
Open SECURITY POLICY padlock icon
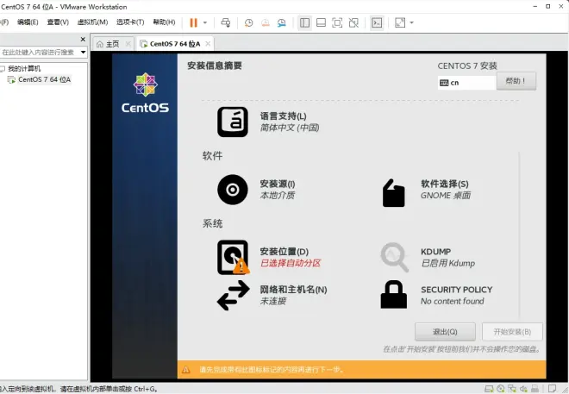[x=394, y=295]
